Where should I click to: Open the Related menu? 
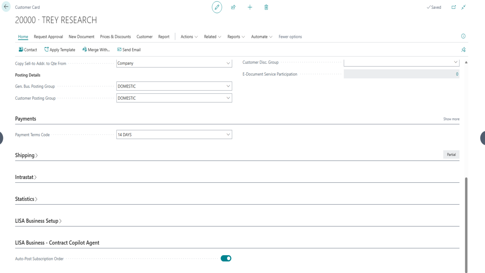click(x=213, y=37)
